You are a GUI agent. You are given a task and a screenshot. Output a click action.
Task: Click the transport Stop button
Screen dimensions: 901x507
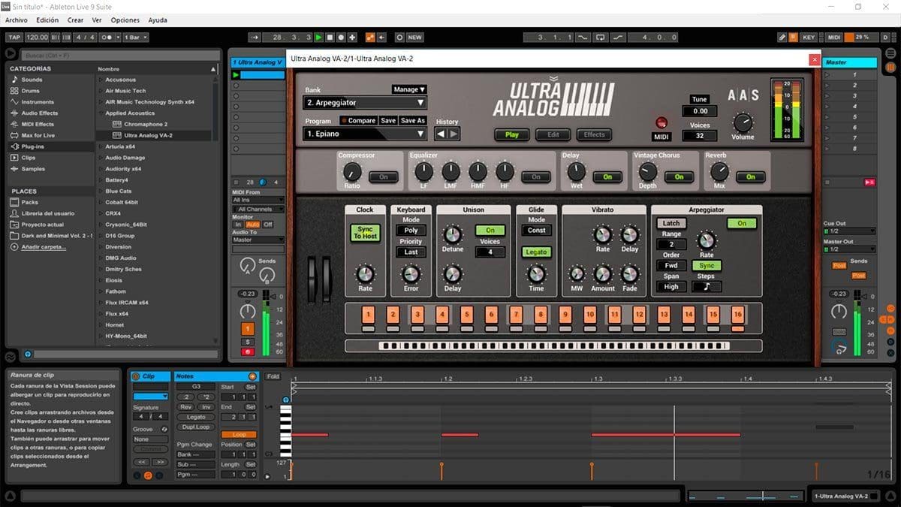[330, 37]
